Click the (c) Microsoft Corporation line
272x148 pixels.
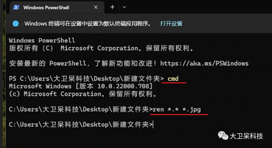point(82,94)
